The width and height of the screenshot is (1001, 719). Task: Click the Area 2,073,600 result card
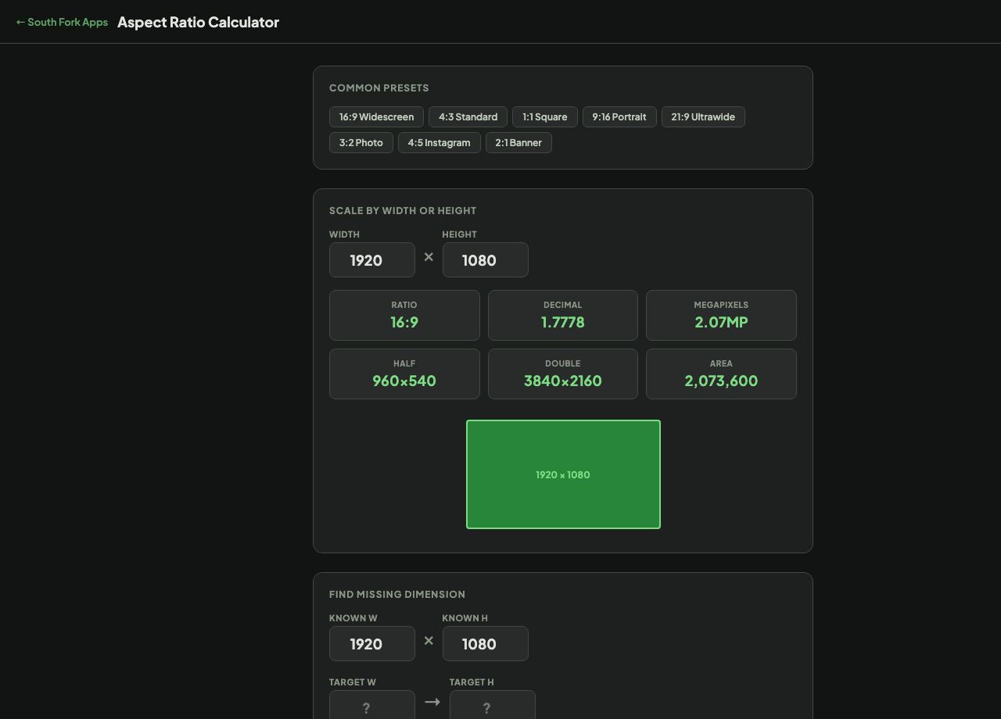pos(721,374)
